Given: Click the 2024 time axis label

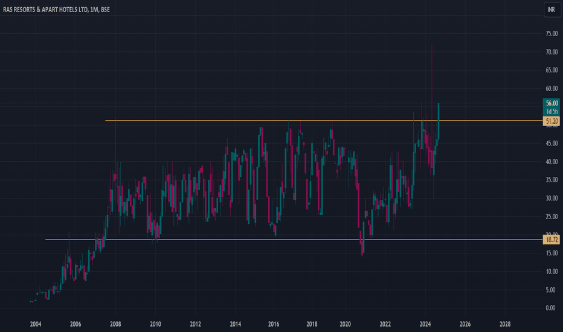Looking at the screenshot, I should 425,324.
